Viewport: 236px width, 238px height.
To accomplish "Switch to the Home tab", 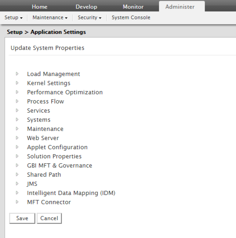I will tap(40, 7).
